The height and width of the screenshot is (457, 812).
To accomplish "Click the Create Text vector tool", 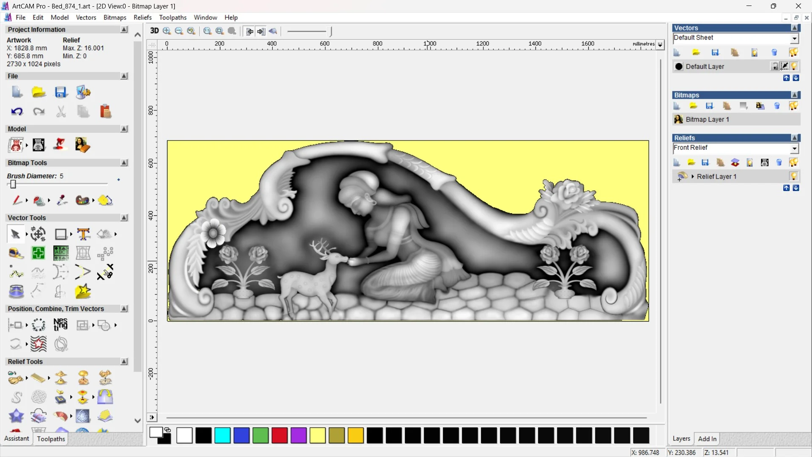I will click(x=83, y=234).
